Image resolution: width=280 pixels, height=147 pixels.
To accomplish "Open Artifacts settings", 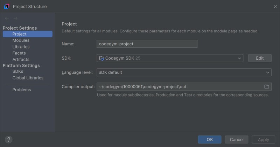I will pos(21,59).
